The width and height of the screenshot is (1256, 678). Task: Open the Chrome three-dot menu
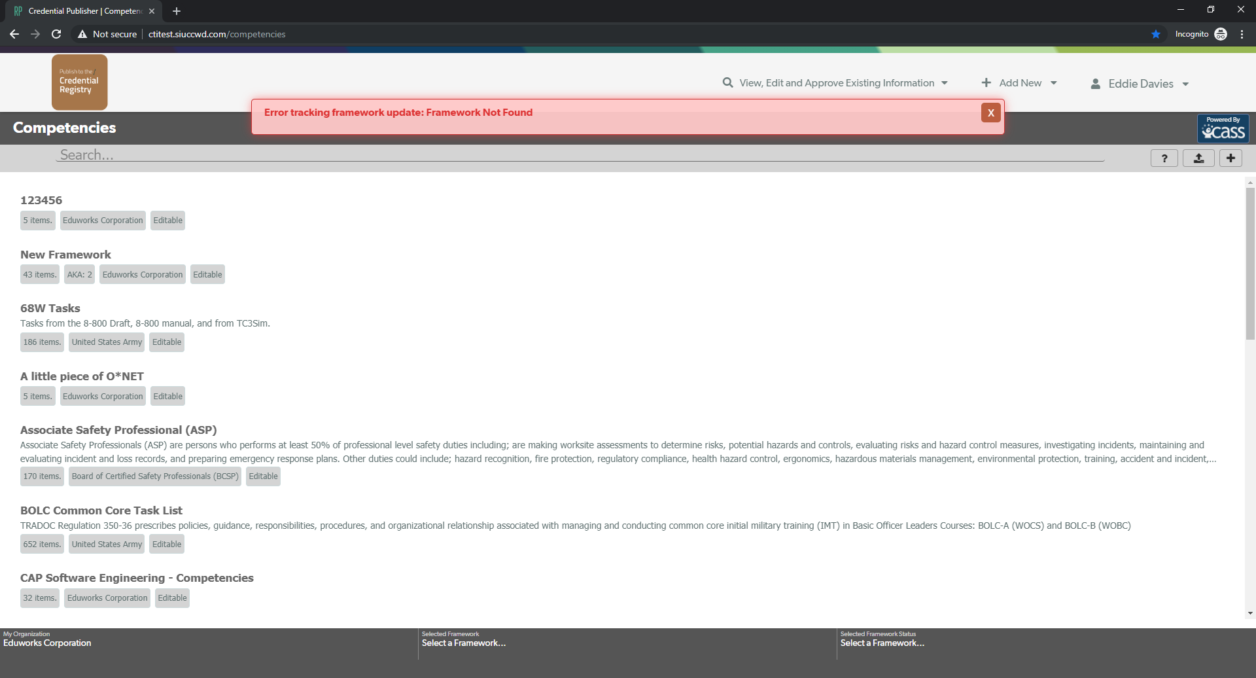1242,34
